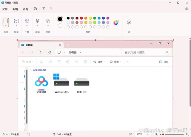
Task: Click the Redo arrow in Paint
Action: 51,9
